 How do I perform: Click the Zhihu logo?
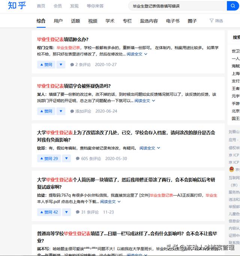click(x=17, y=6)
